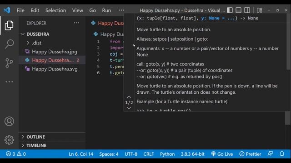The width and height of the screenshot is (291, 163).
Task: Click Prettier status bar item
Action: [x=250, y=154]
